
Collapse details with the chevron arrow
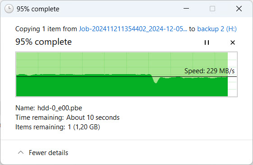tap(21, 152)
